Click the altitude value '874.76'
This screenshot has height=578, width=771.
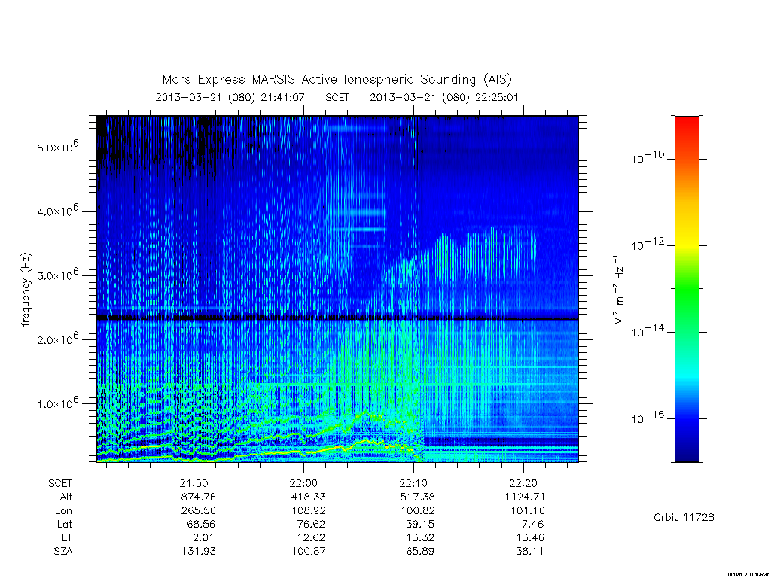pyautogui.click(x=199, y=497)
